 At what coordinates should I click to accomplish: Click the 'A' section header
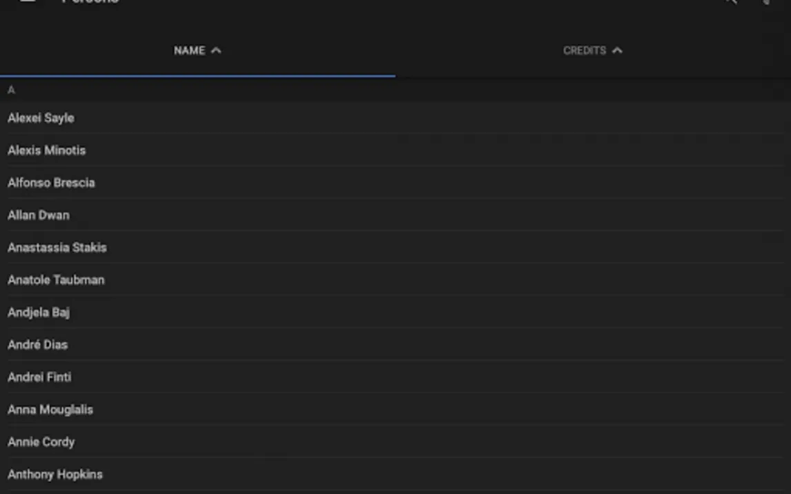[x=11, y=90]
